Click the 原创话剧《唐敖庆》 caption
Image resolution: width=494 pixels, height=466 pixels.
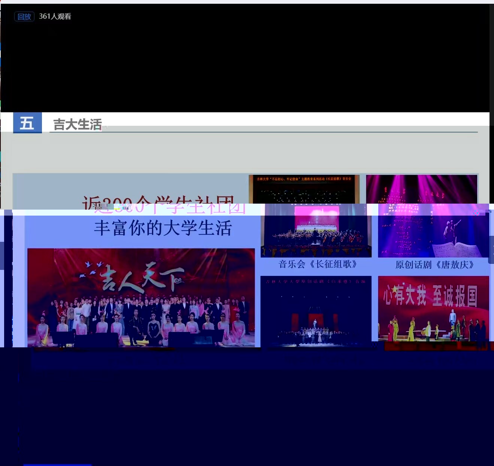(x=434, y=265)
